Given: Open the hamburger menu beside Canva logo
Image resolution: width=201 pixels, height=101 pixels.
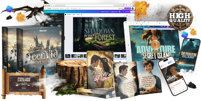Looking at the screenshot, I should (x=45, y=9).
